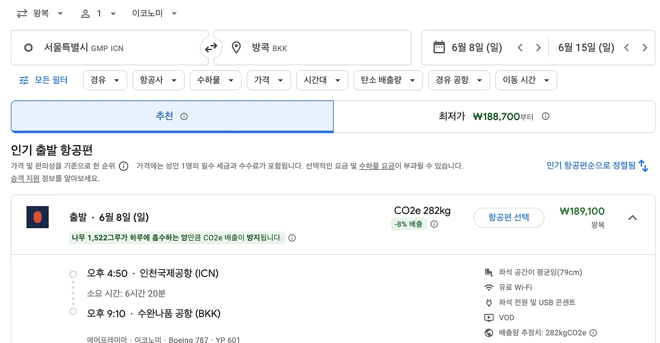The width and height of the screenshot is (660, 343).
Task: Click the swap origin and destination icon
Action: [211, 48]
